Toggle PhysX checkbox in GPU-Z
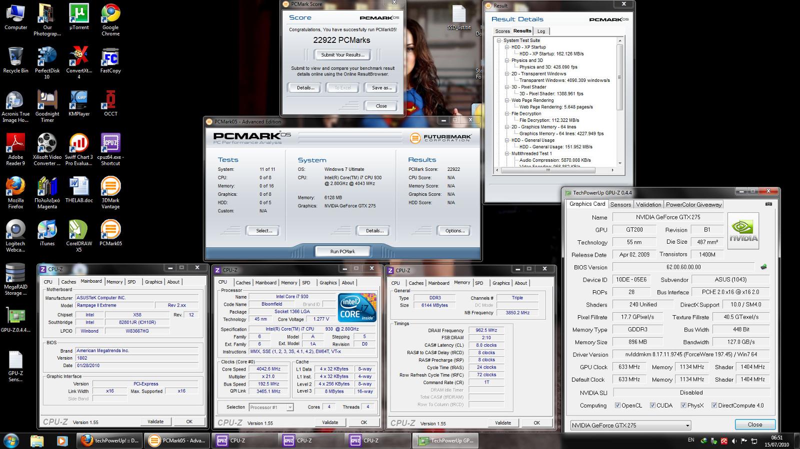This screenshot has height=449, width=800. click(x=683, y=406)
